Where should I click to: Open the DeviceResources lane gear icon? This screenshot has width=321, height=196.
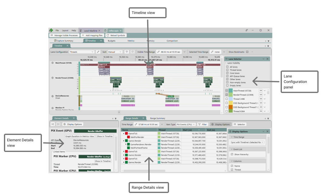pyautogui.click(x=52, y=96)
